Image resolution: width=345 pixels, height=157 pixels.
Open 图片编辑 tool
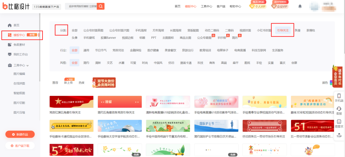point(19,74)
